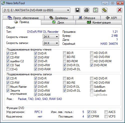Click the RPC II region control value

click(38, 112)
